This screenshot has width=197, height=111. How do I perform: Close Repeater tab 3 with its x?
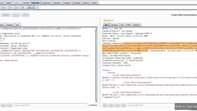[7, 8]
